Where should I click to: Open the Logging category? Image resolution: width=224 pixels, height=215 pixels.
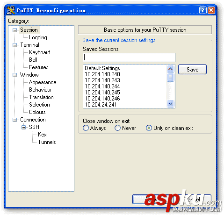(x=38, y=37)
